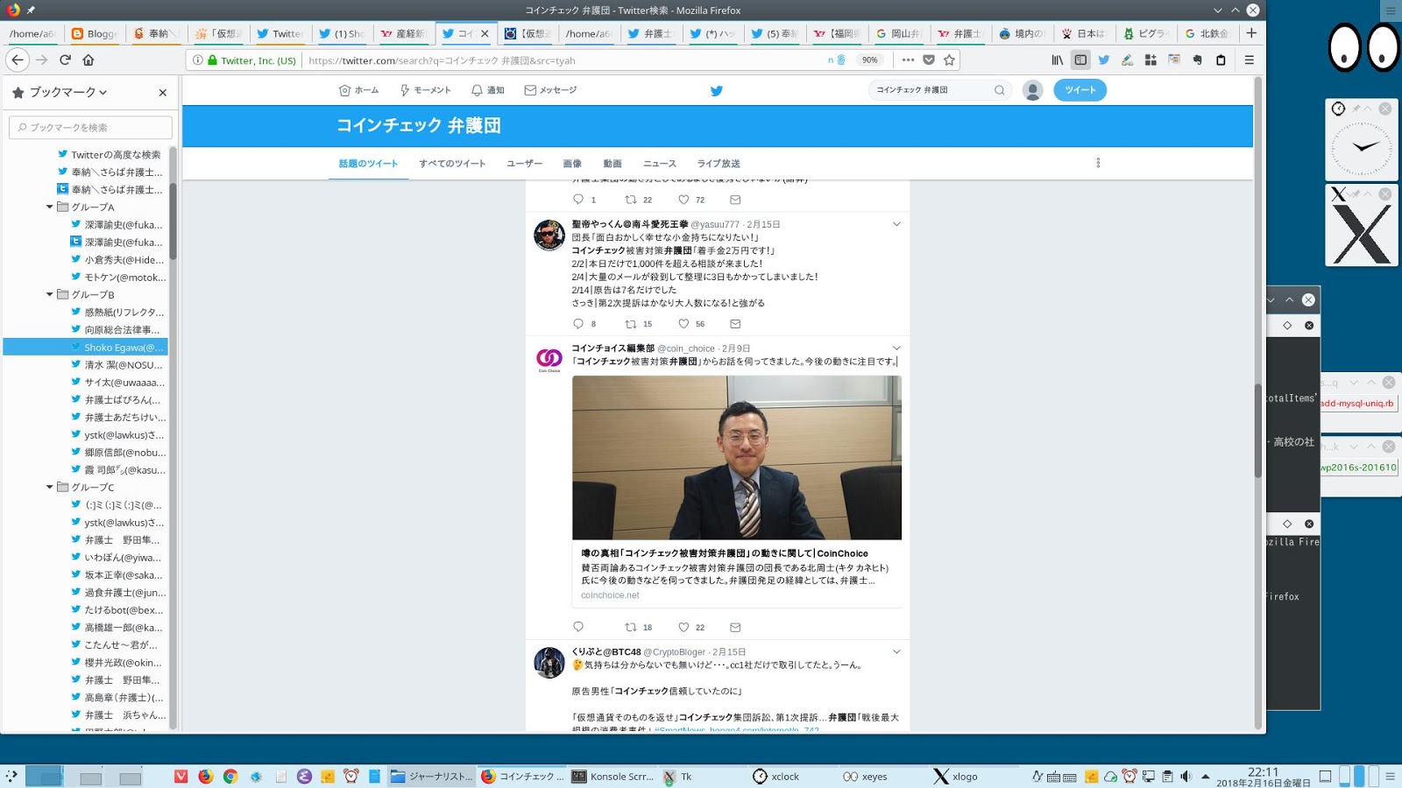Select the Shoko Egawa bookmark
1402x788 pixels.
tap(86, 348)
